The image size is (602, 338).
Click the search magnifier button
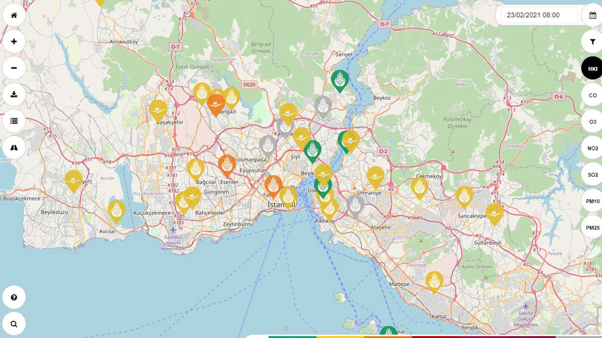pos(14,324)
